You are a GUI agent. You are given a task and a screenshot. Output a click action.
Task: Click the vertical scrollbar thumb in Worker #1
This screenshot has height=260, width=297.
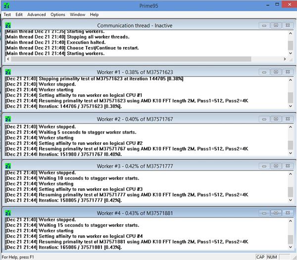[291, 97]
